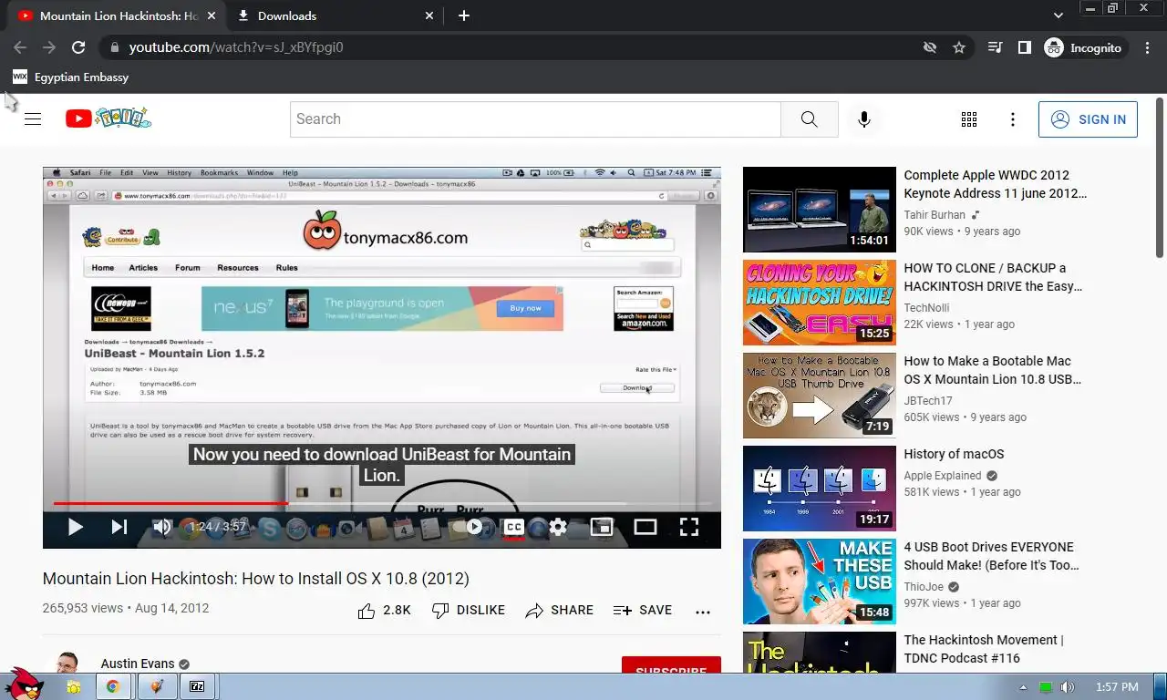This screenshot has width=1167, height=700.
Task: Open Bootable Mac OS X Mountain Lion video
Action: pyautogui.click(x=992, y=370)
